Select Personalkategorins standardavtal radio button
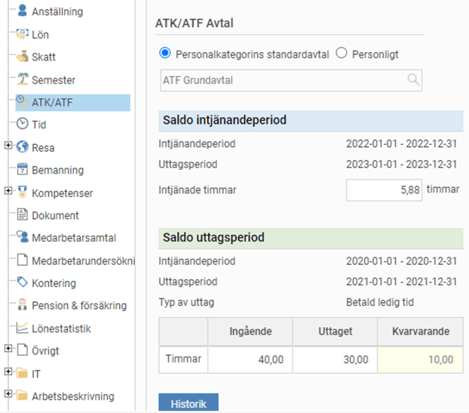 [x=165, y=54]
